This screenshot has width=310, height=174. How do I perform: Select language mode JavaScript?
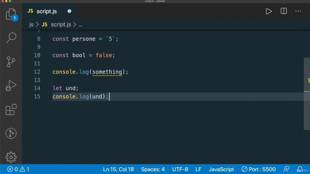pyautogui.click(x=221, y=169)
